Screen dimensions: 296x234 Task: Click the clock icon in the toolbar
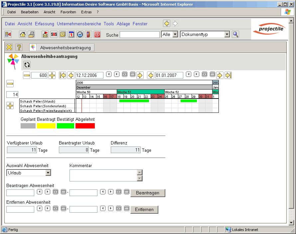(80, 34)
